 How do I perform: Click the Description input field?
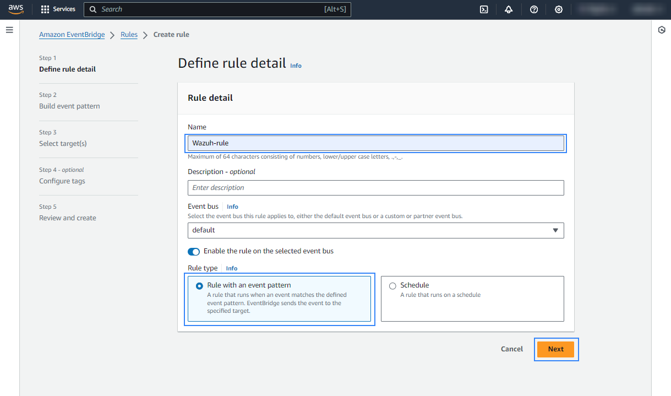pos(375,188)
